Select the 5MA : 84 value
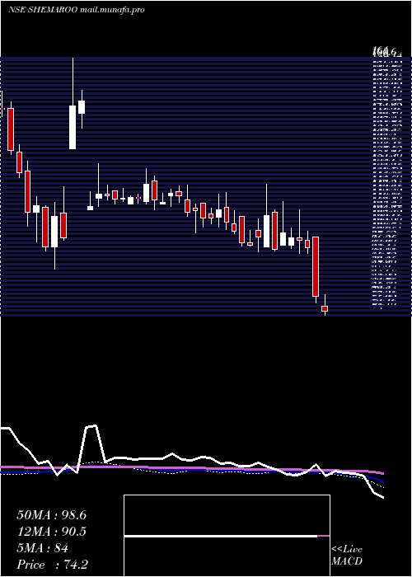 [x=42, y=548]
